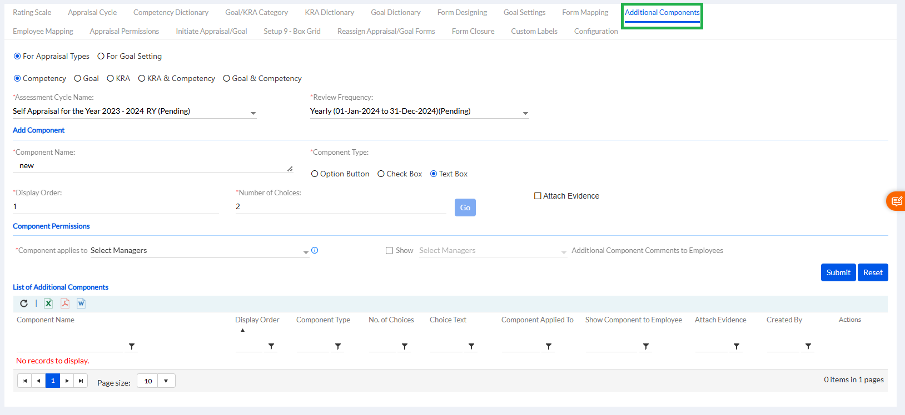905x415 pixels.
Task: Export list to PDF icon
Action: point(65,303)
